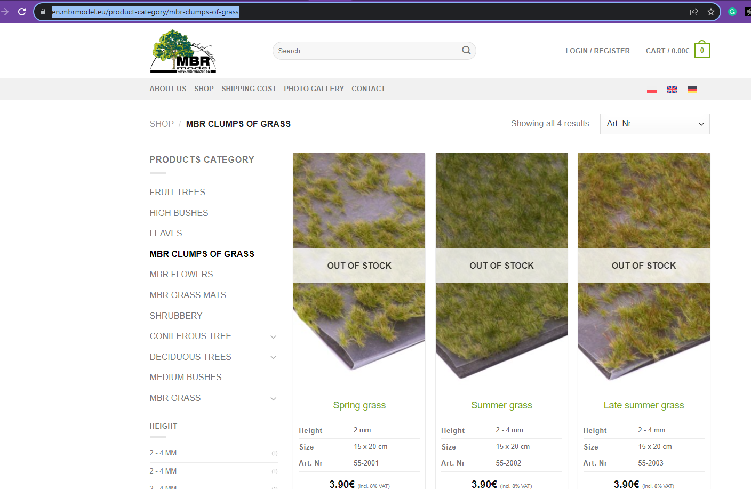
Task: Open the Shipping Cost menu item
Action: click(249, 89)
